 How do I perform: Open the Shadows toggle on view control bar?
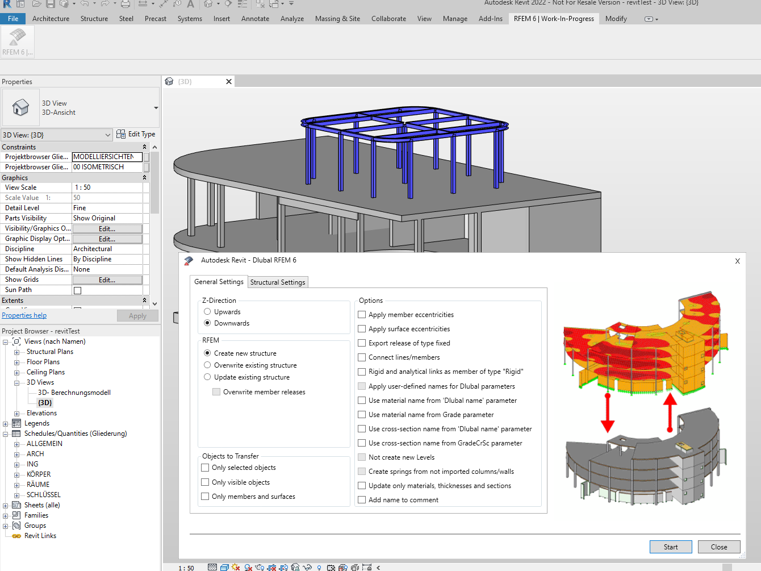click(x=248, y=566)
